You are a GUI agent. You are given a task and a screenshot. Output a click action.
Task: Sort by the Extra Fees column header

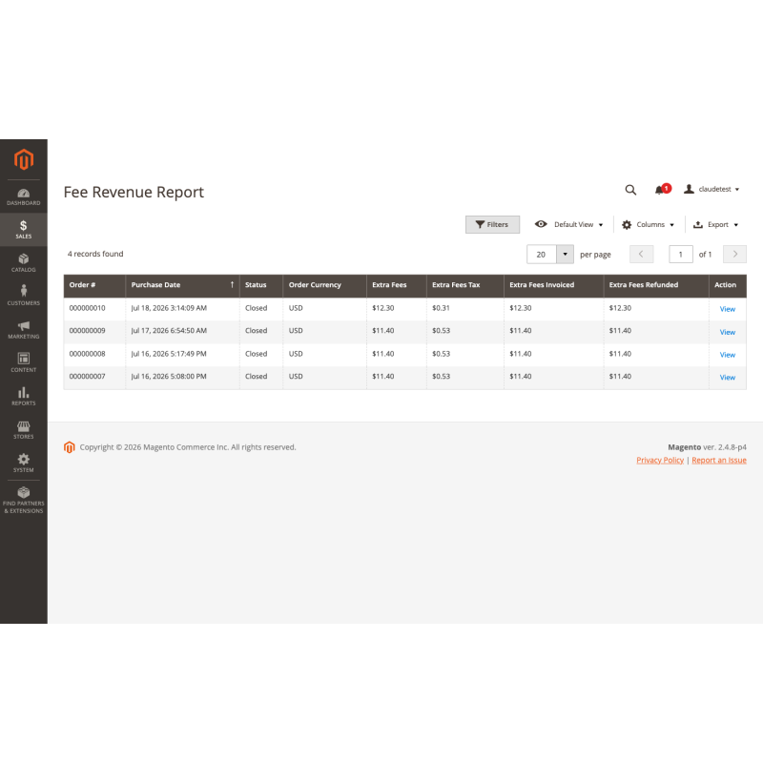pos(396,285)
